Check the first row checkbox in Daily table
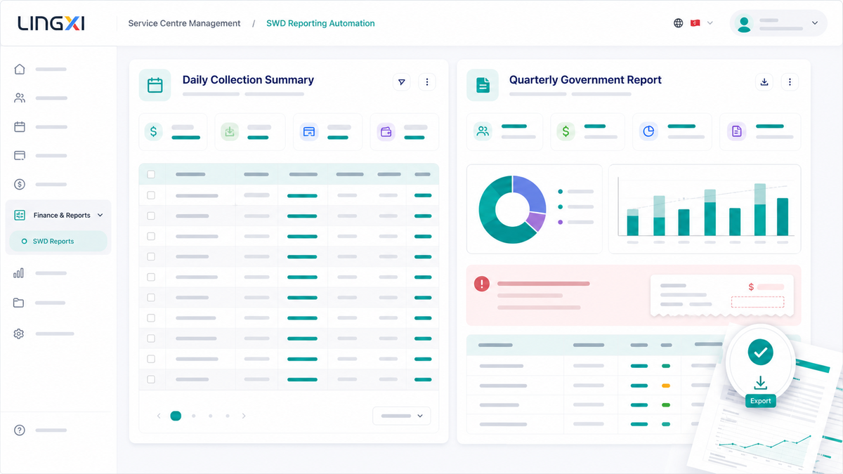 coord(151,195)
